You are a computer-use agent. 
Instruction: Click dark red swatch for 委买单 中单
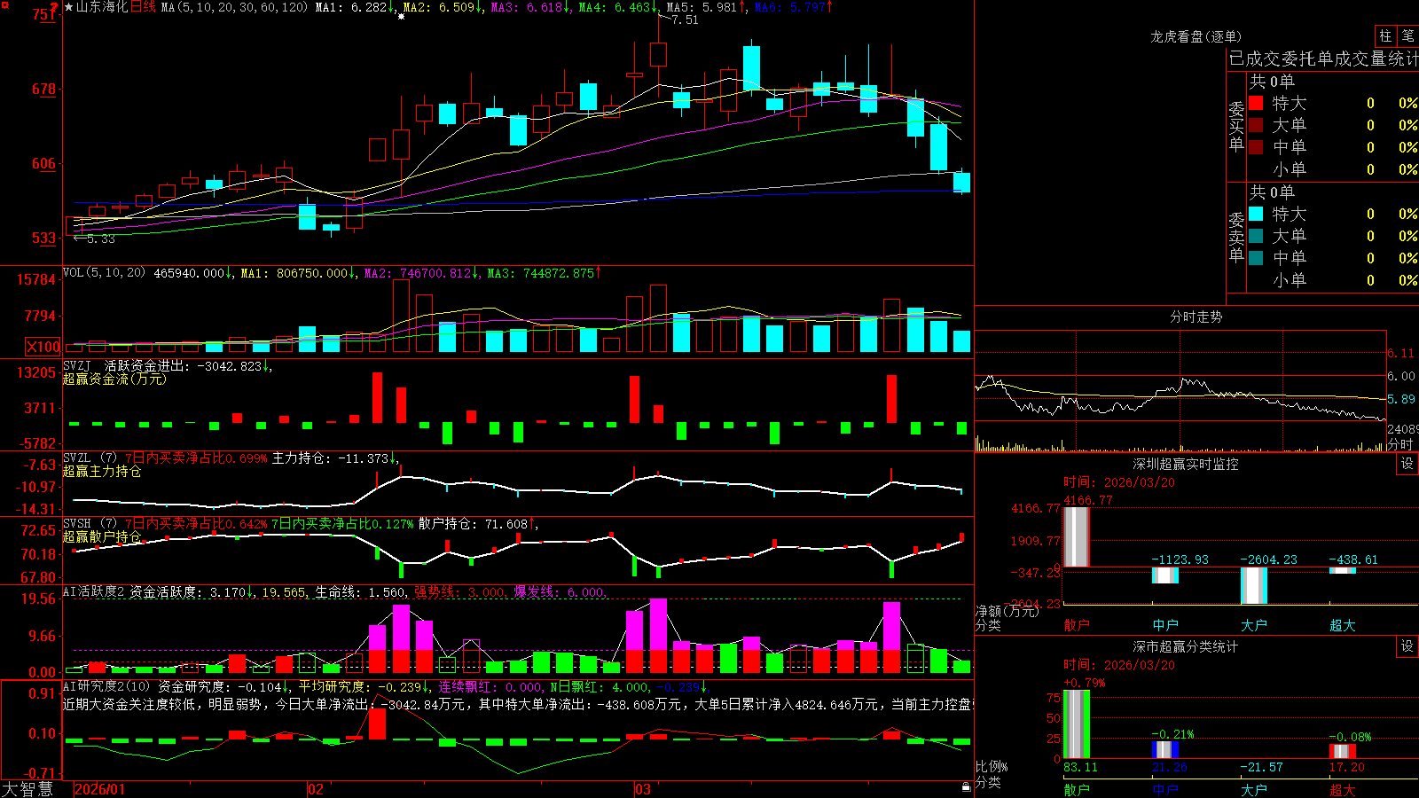coord(1256,147)
